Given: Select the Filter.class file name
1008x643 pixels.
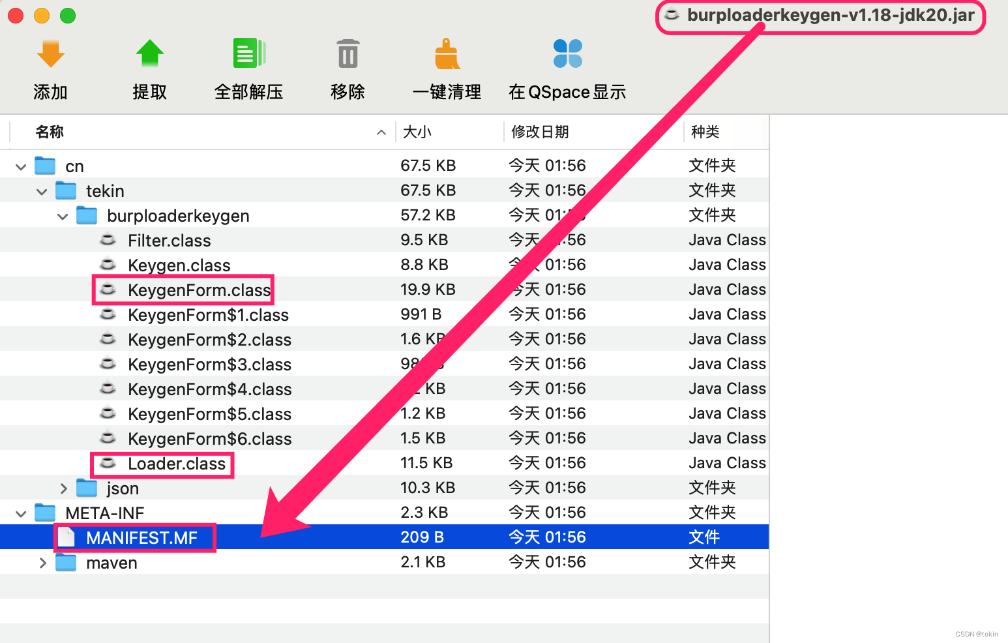Looking at the screenshot, I should (x=170, y=241).
